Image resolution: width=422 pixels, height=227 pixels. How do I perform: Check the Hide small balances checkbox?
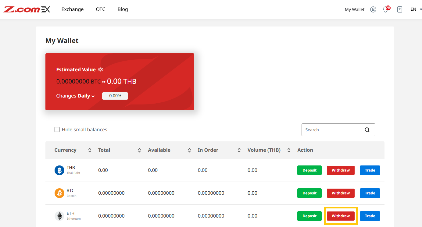point(57,129)
